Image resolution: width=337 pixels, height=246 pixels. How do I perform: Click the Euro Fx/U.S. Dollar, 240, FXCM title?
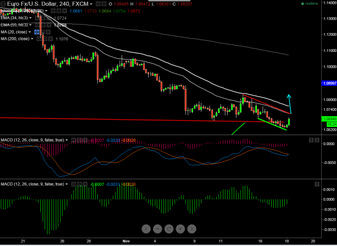(x=48, y=4)
